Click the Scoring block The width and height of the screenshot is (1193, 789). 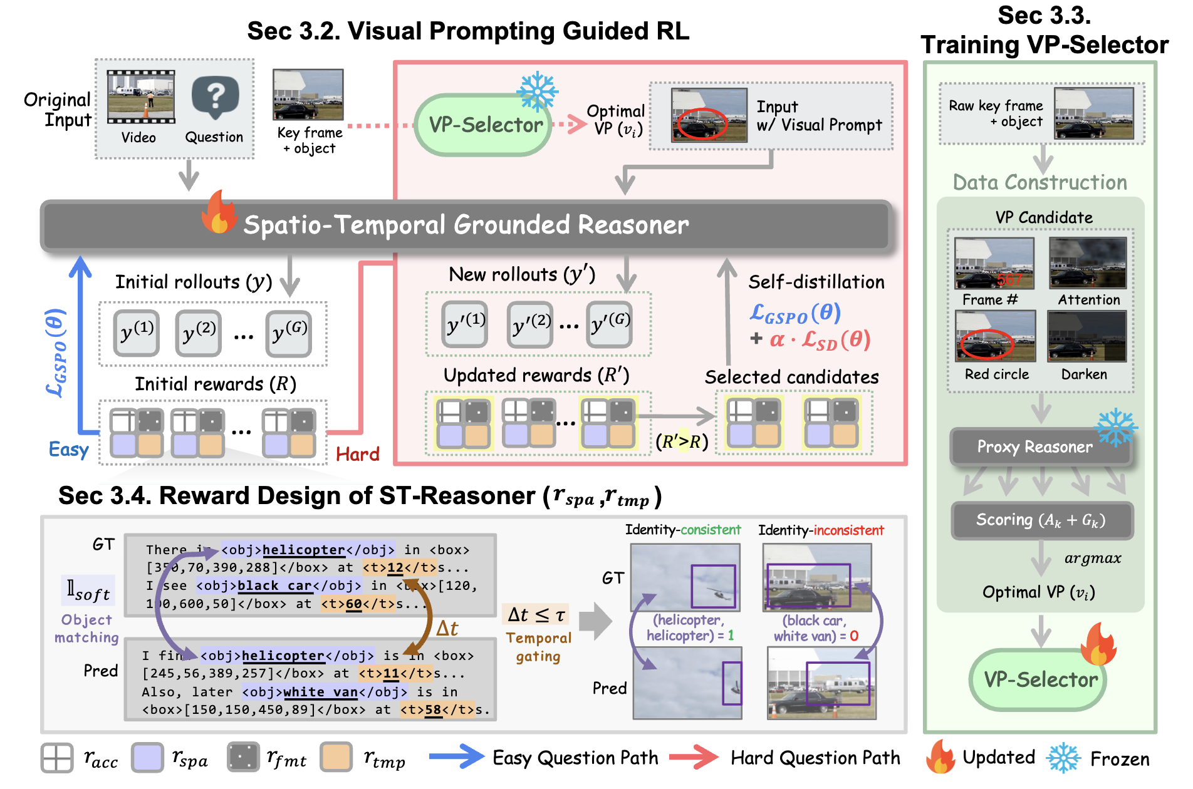pos(1041,520)
